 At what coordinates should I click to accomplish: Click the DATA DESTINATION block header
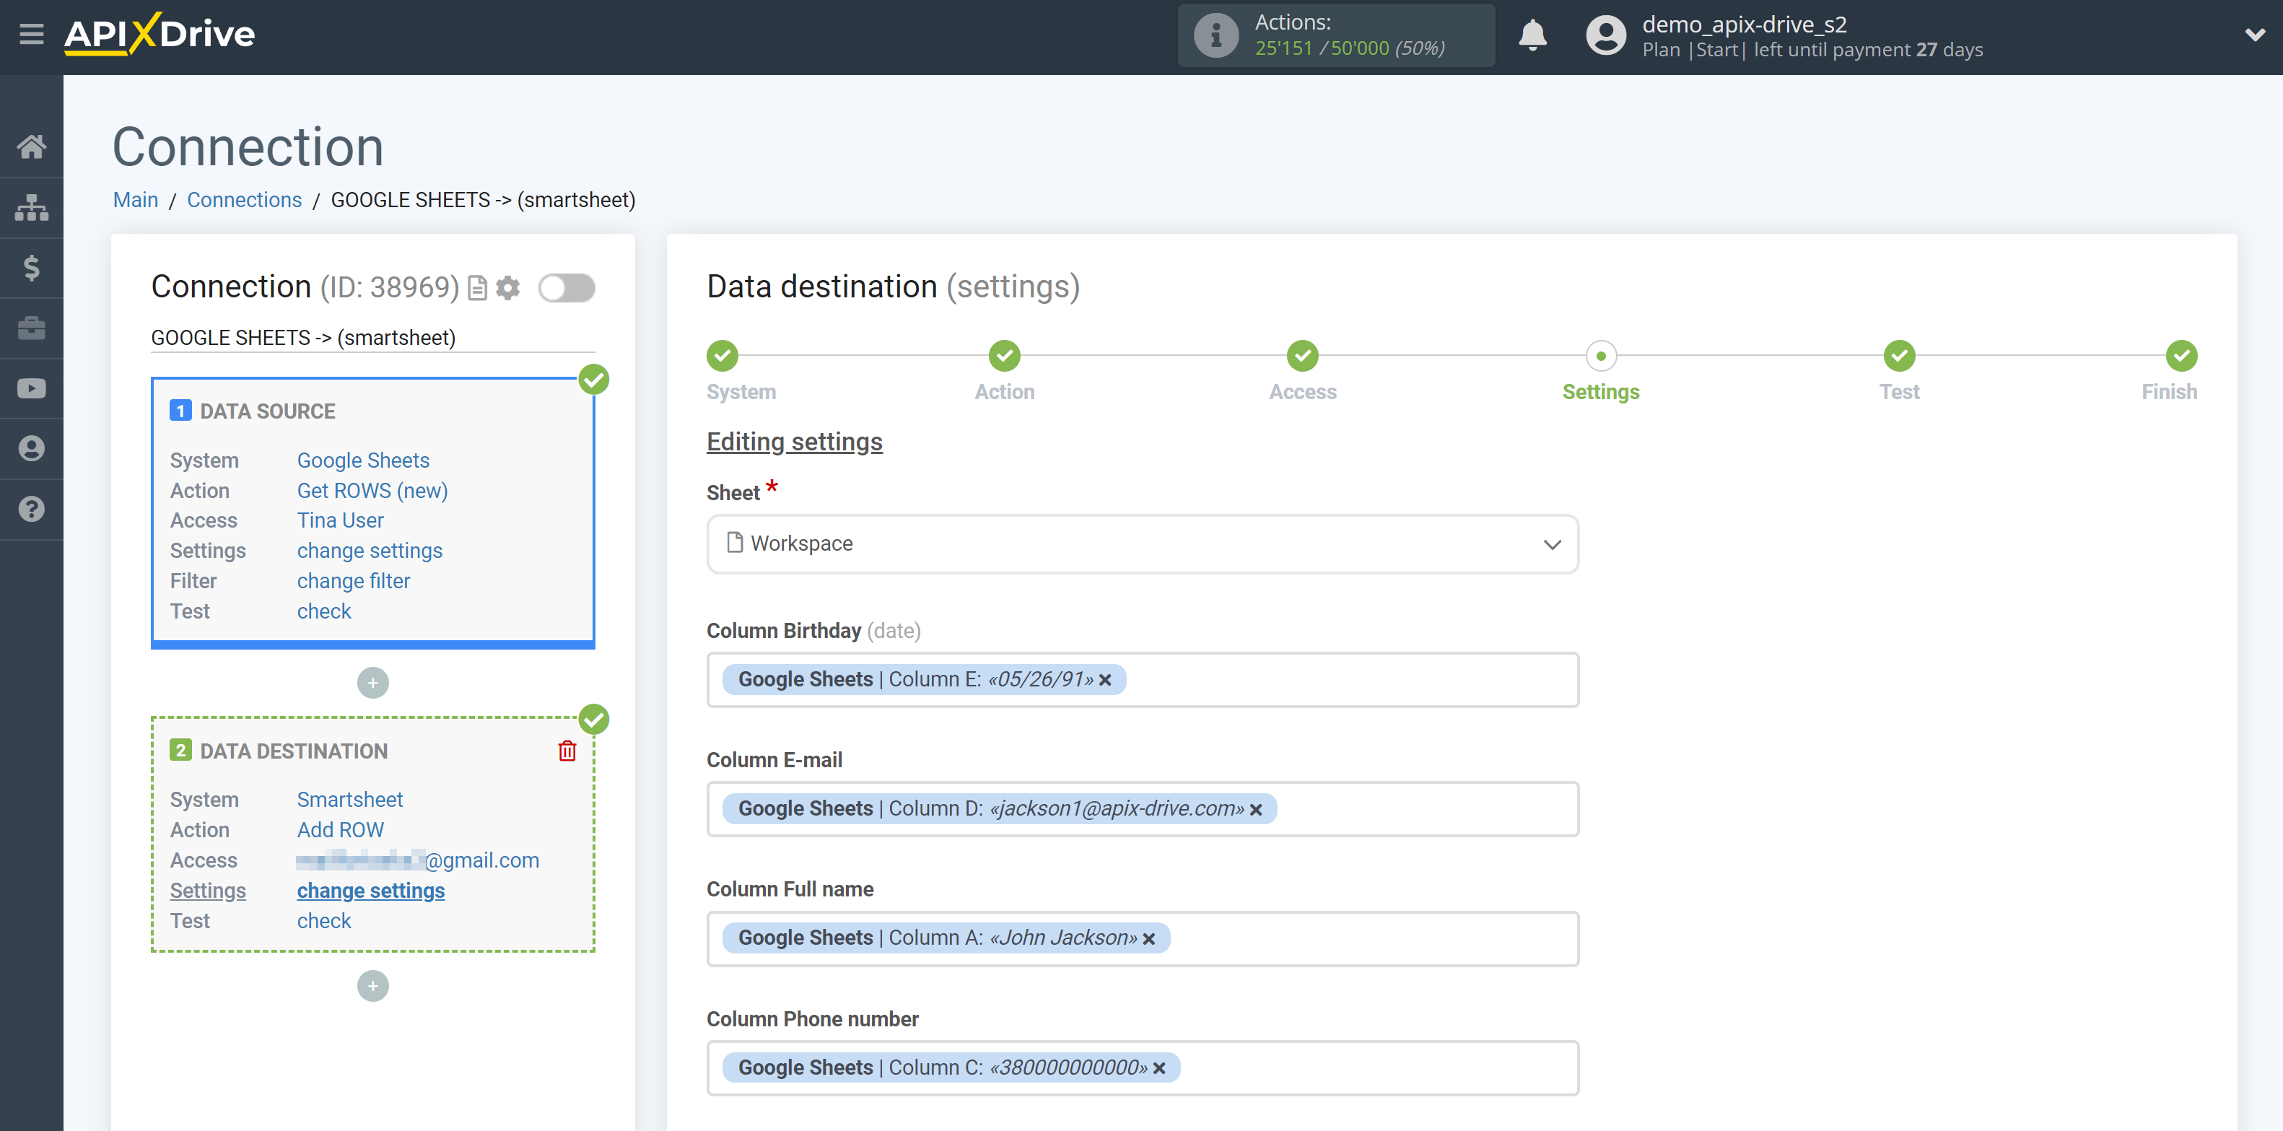point(293,751)
